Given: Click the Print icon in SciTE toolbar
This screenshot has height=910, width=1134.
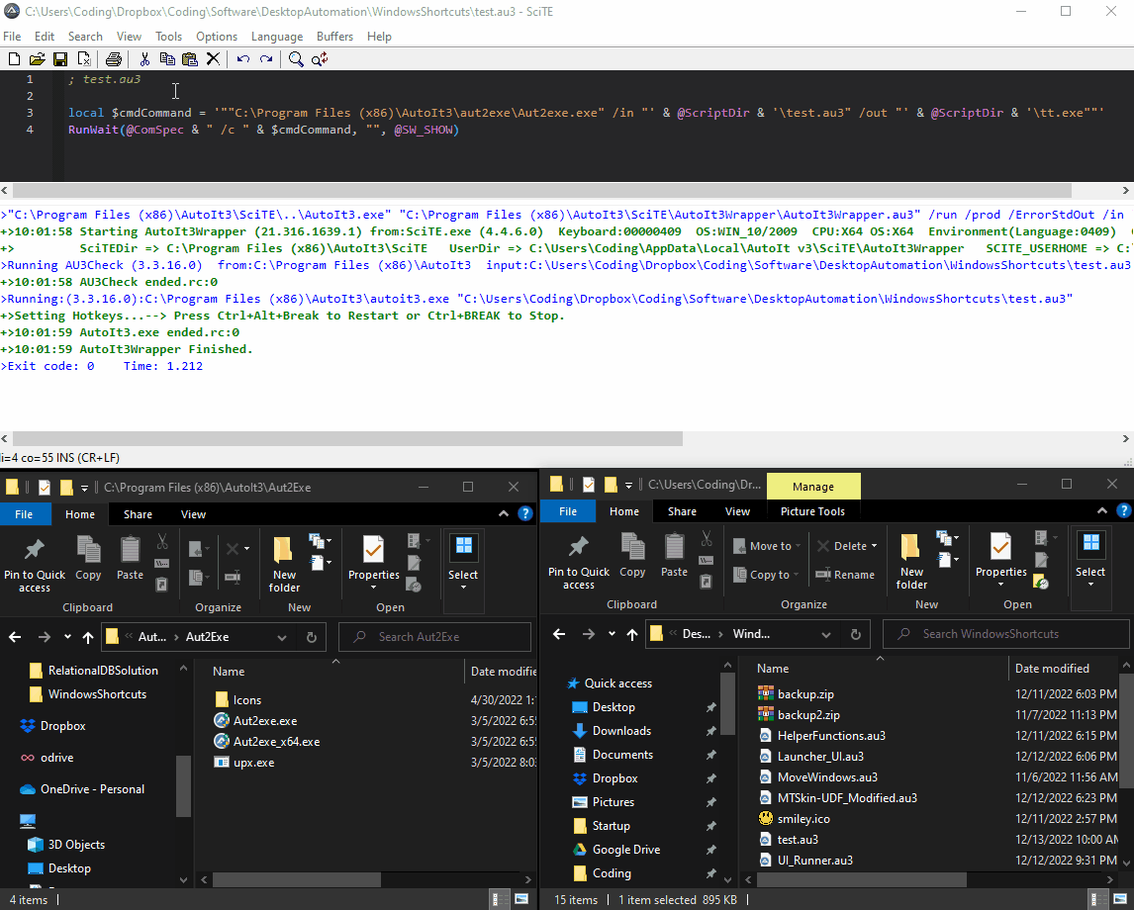Looking at the screenshot, I should pyautogui.click(x=114, y=59).
